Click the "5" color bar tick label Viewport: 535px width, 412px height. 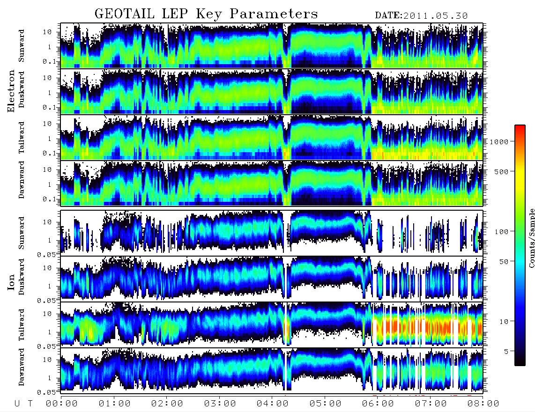(506, 352)
